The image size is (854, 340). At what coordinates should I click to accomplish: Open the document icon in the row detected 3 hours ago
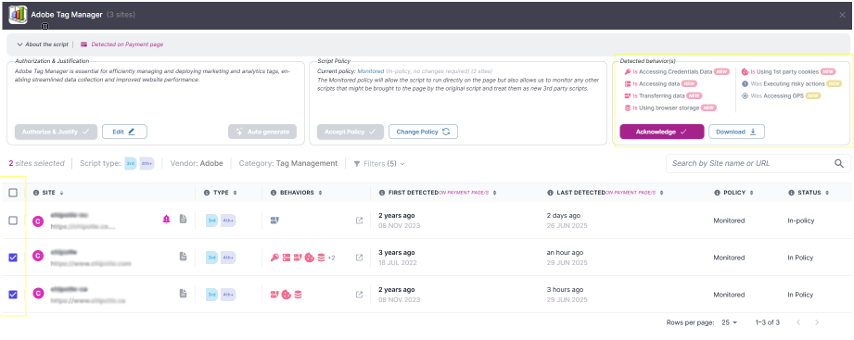pyautogui.click(x=183, y=294)
